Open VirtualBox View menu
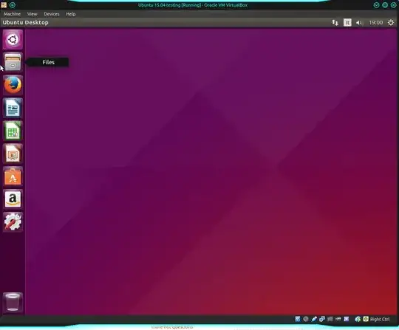399x330 pixels. pyautogui.click(x=32, y=14)
